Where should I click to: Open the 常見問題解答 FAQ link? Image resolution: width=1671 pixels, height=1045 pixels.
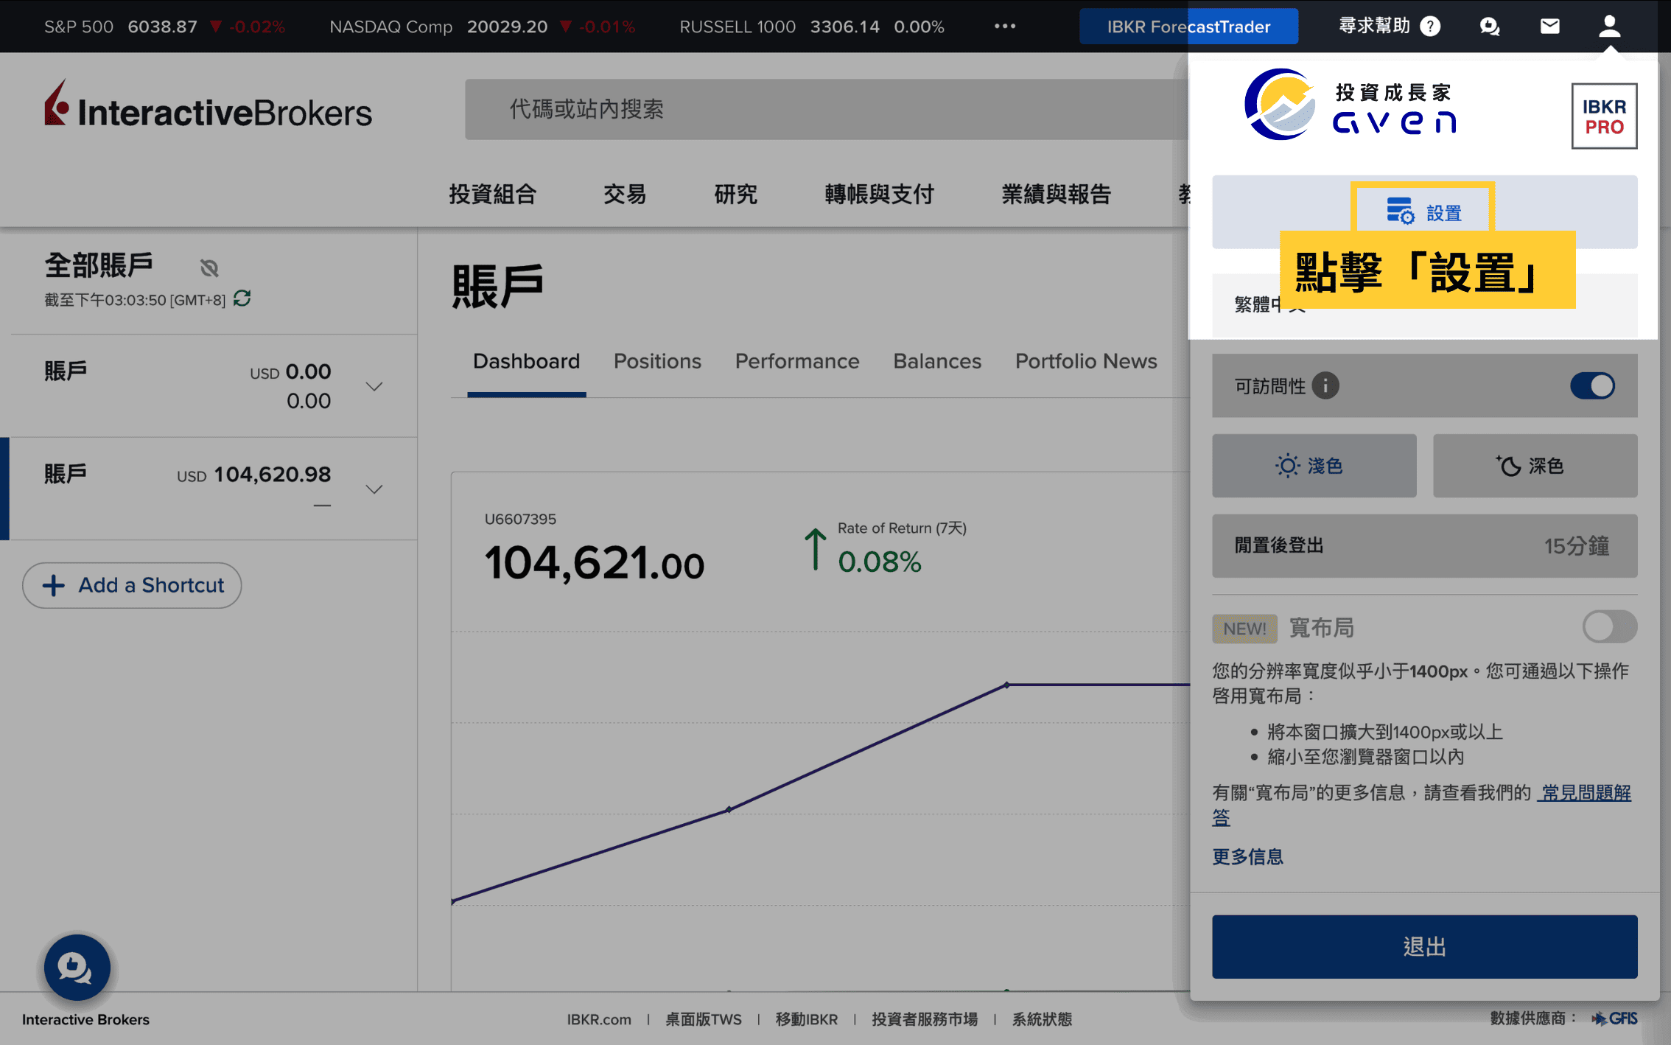click(x=1585, y=792)
